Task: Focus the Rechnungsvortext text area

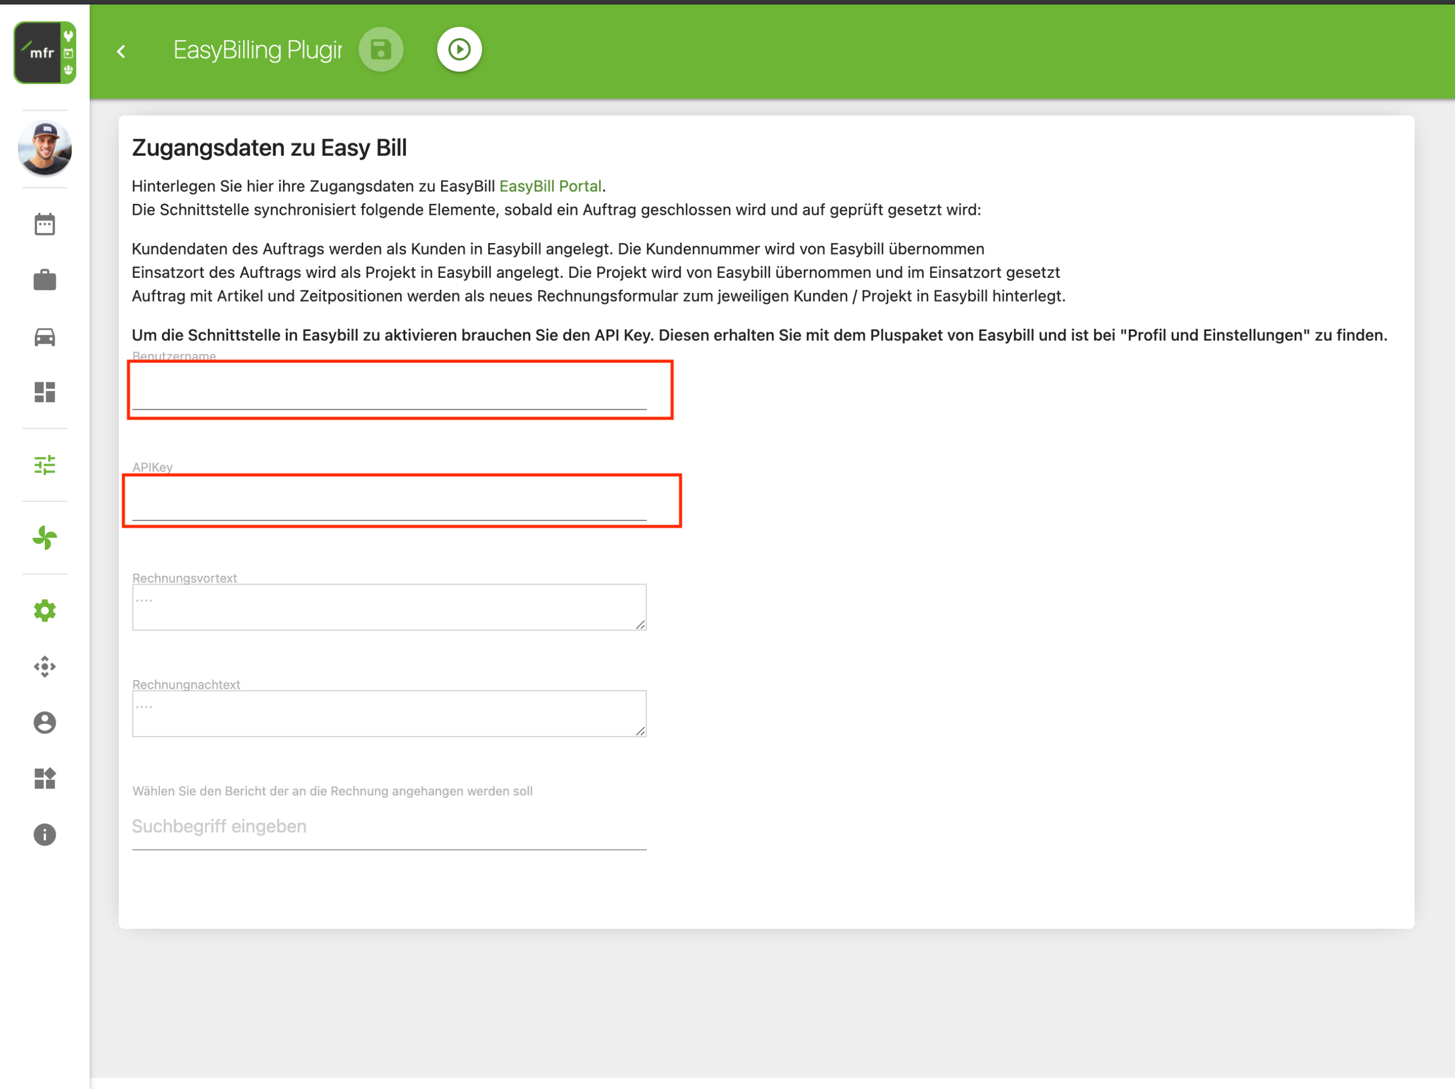Action: click(389, 607)
